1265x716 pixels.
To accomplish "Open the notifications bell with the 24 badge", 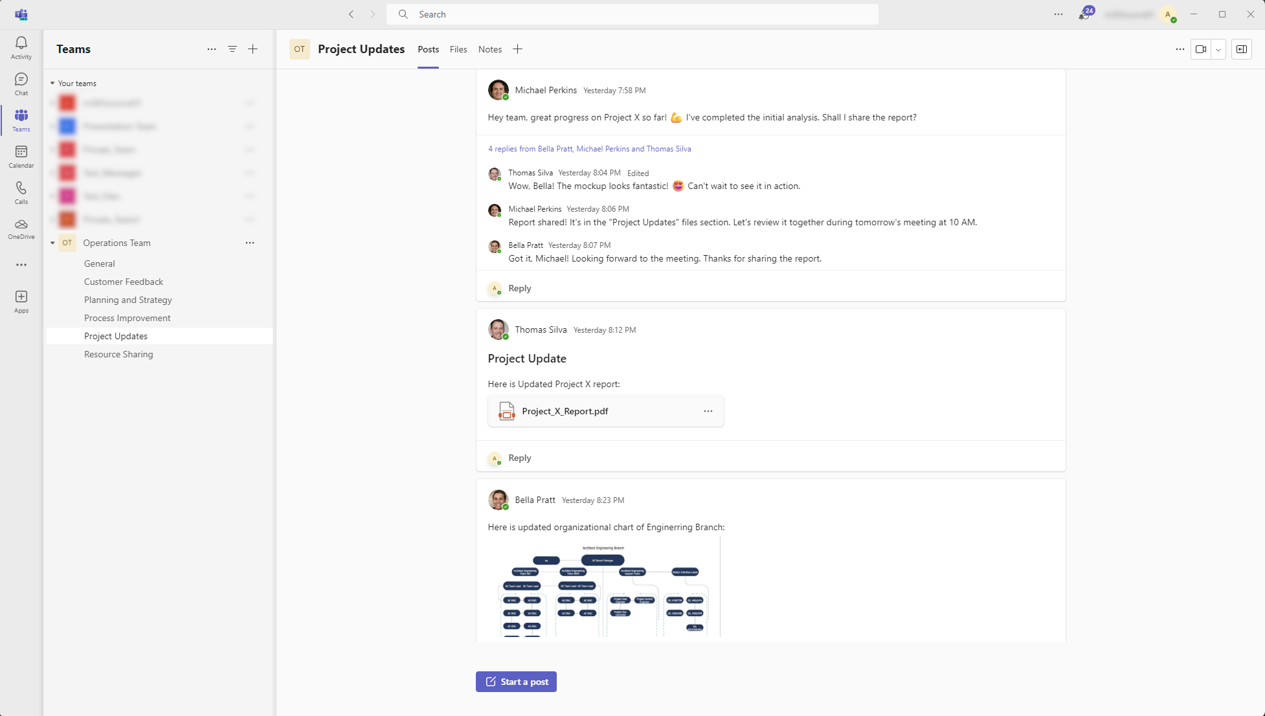I will [1084, 14].
